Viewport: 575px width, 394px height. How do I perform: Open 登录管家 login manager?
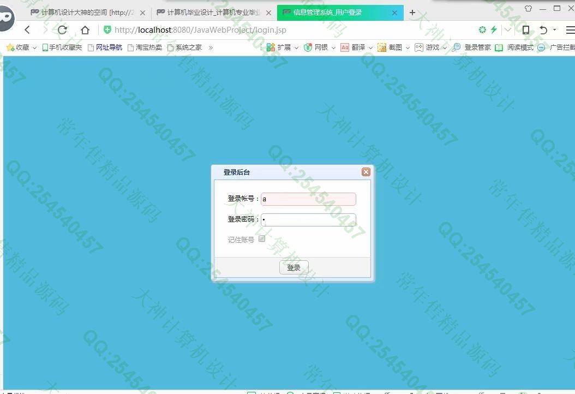click(x=471, y=47)
